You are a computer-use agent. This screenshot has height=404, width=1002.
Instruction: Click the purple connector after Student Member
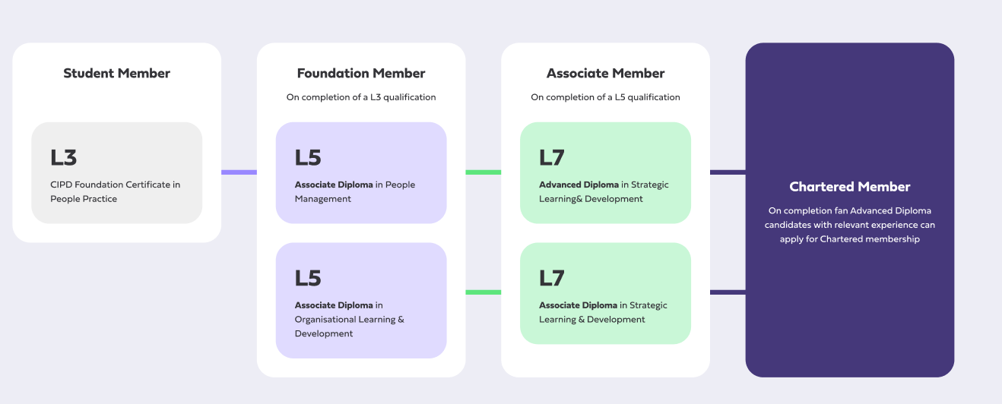click(239, 172)
